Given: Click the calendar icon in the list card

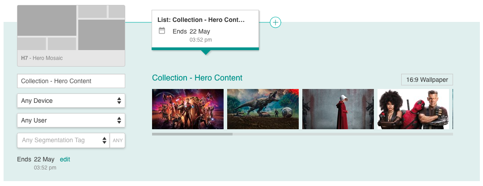Looking at the screenshot, I should (162, 30).
